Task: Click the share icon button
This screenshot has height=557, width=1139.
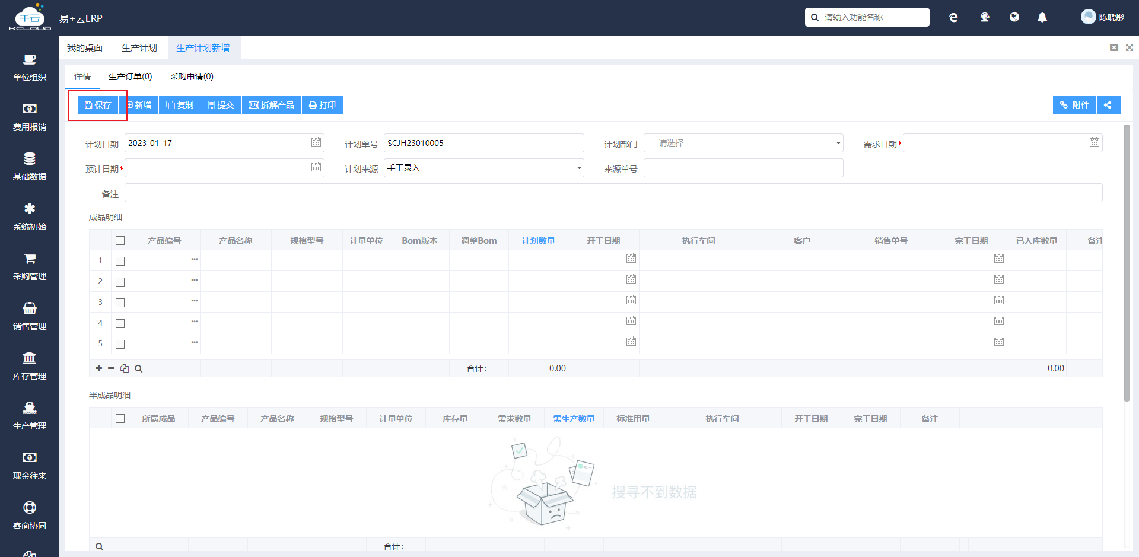Action: [x=1108, y=105]
